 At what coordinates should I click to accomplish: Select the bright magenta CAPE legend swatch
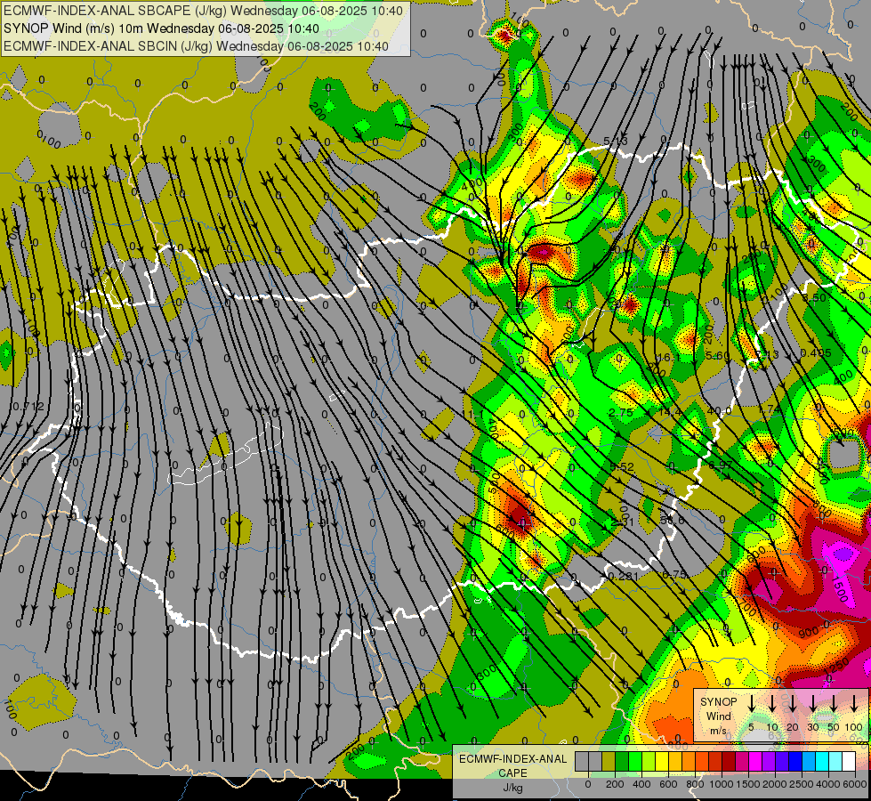(x=755, y=761)
